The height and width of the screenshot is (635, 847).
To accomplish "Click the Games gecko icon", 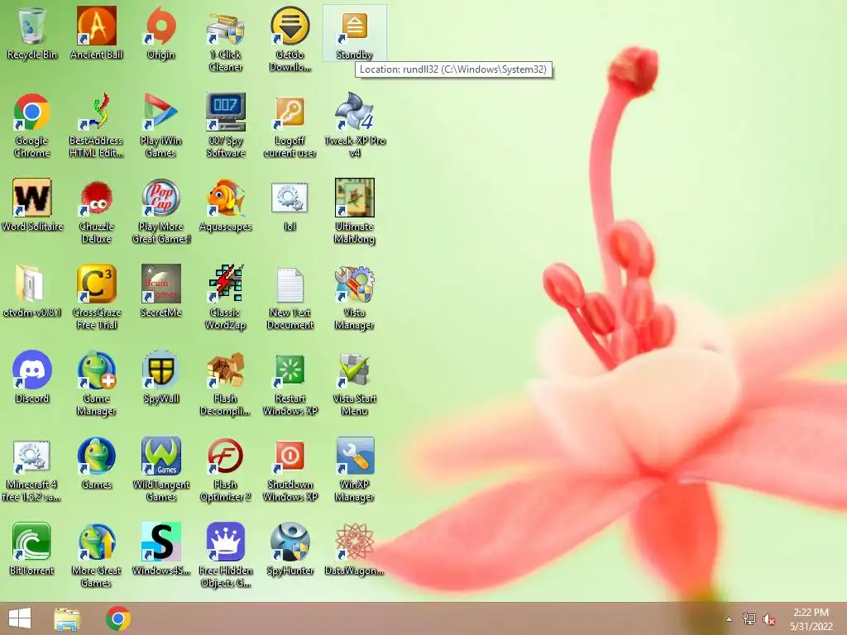I will pyautogui.click(x=96, y=456).
